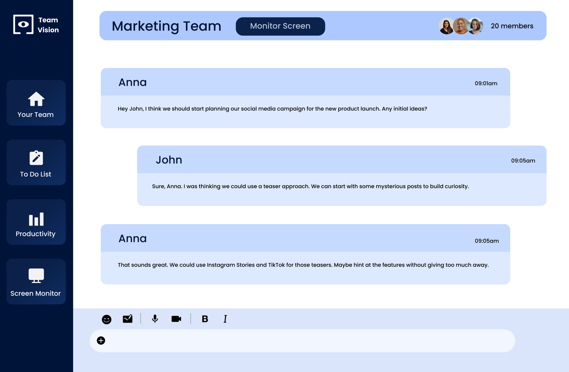Open the emoji picker smiley icon
Viewport: 569px width, 372px height.
[107, 319]
